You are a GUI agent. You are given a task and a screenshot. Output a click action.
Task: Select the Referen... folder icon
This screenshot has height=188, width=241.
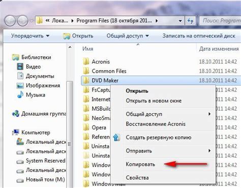[86, 137]
